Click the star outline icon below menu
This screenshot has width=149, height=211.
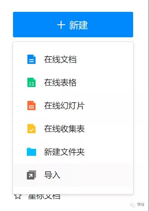pos(18,197)
